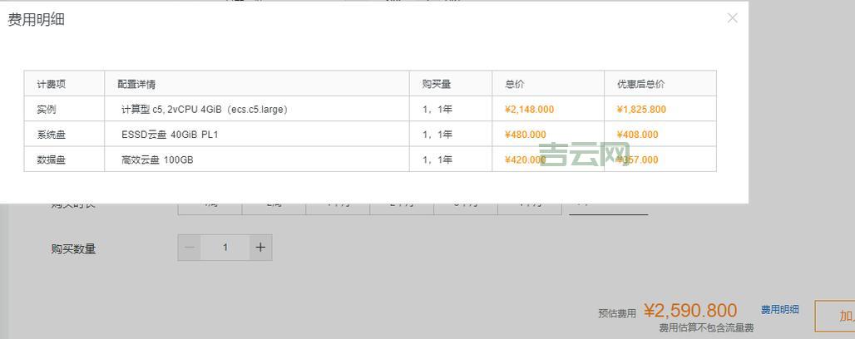Click the ¥2,148.000 instance total price
This screenshot has width=855, height=339.
point(529,110)
